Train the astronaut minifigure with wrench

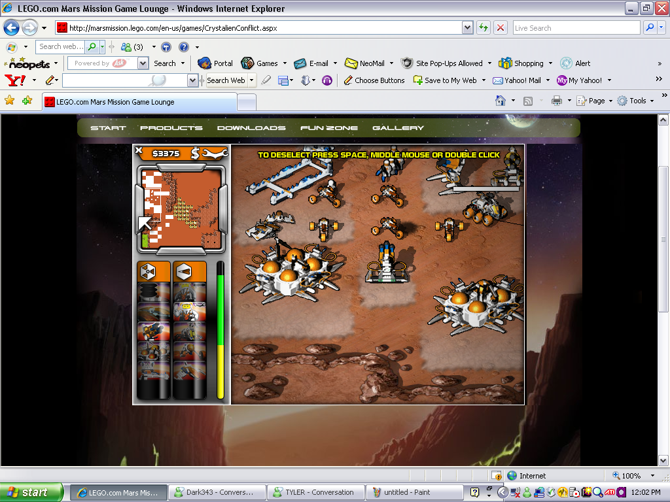190,312
